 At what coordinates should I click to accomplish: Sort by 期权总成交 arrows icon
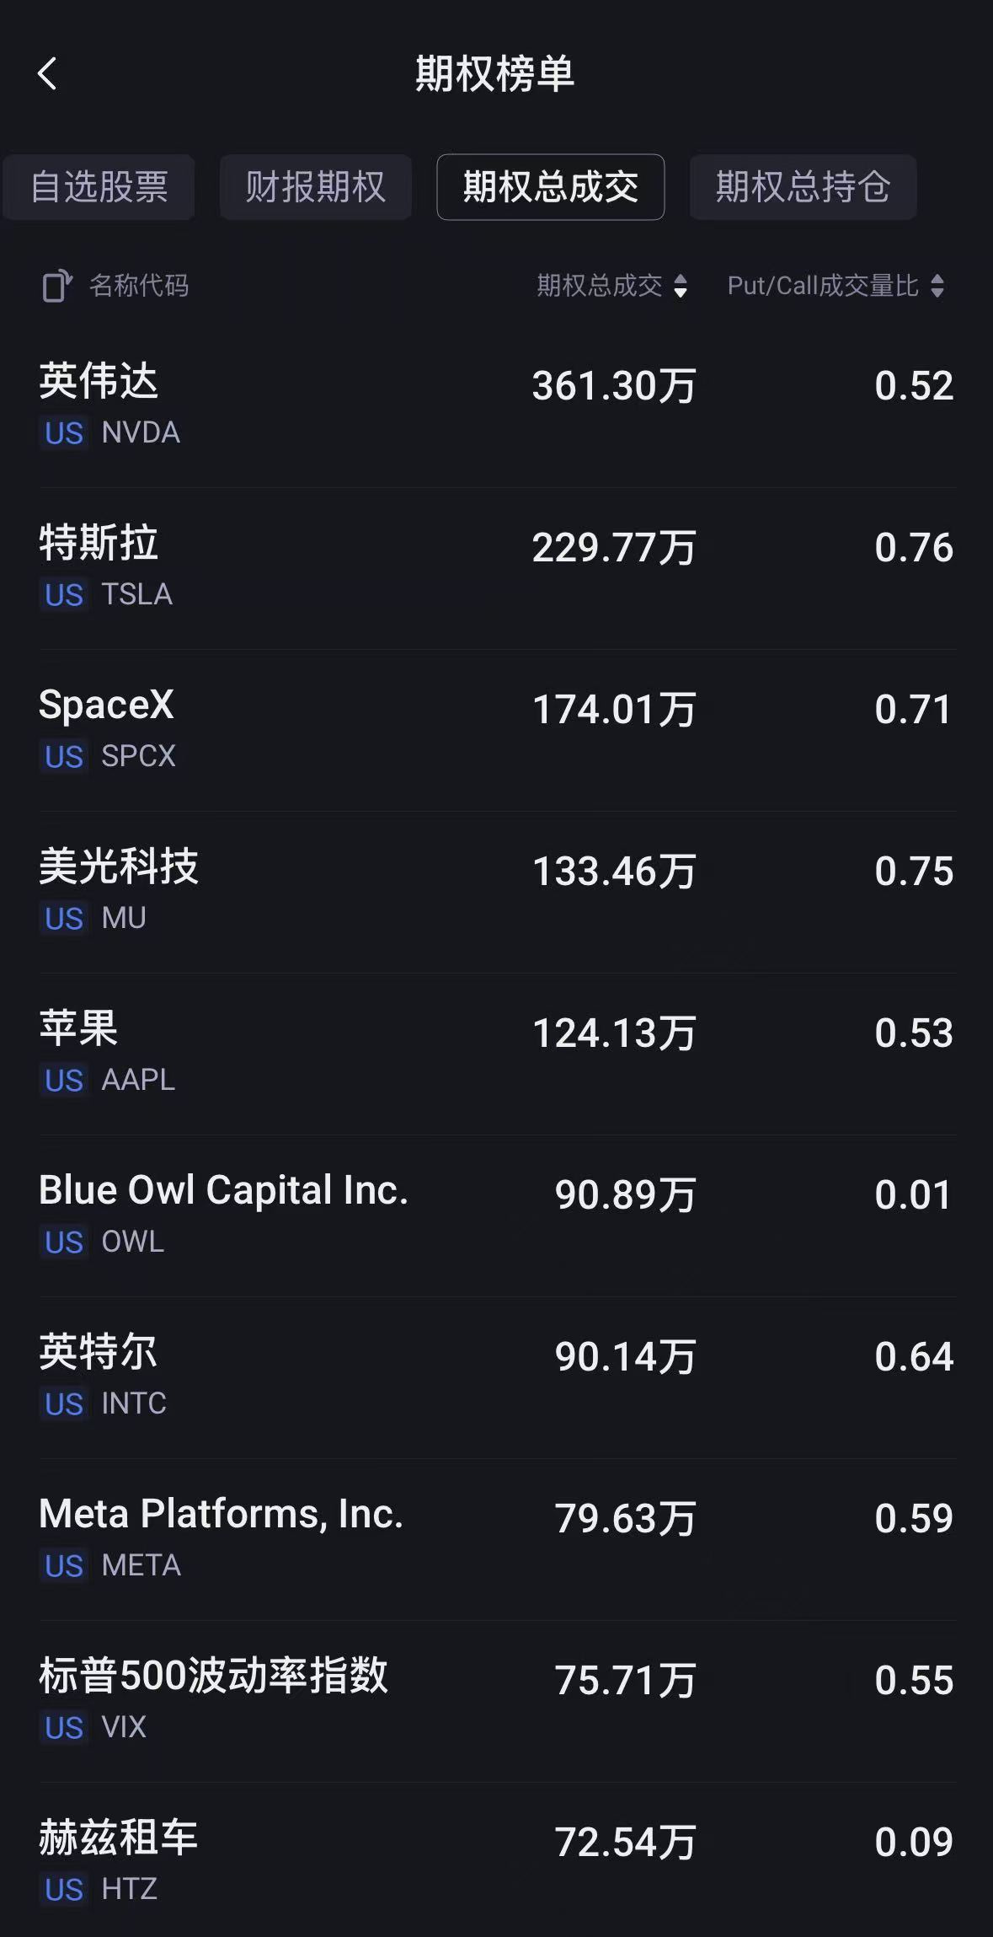coord(681,287)
